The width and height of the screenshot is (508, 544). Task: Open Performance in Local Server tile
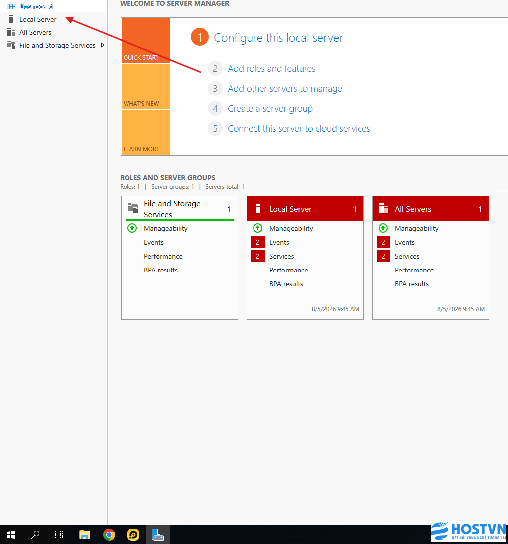coord(289,270)
